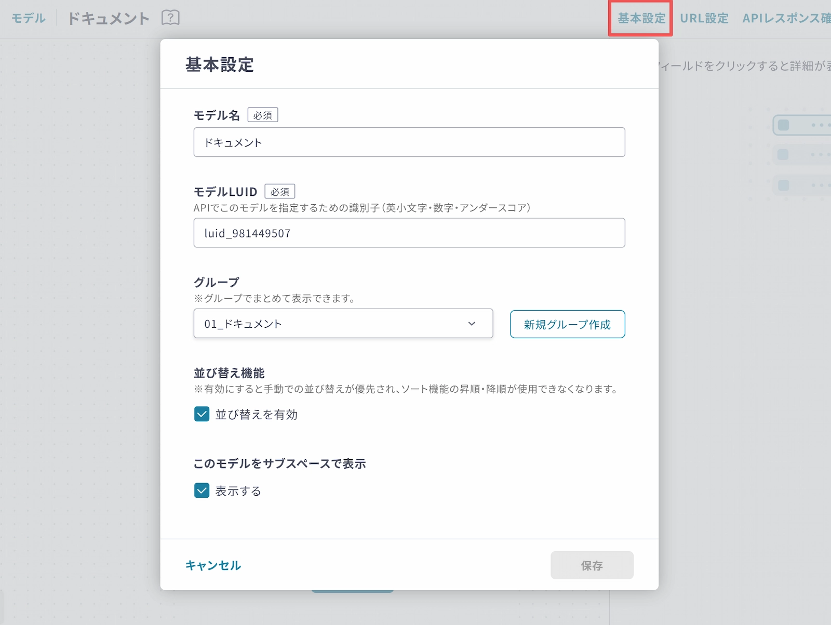This screenshot has width=831, height=625.
Task: Go back via the モデル breadcrumb link
Action: [29, 18]
